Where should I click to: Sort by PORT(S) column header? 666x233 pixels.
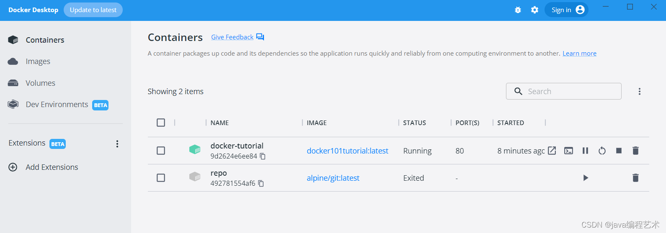click(467, 123)
